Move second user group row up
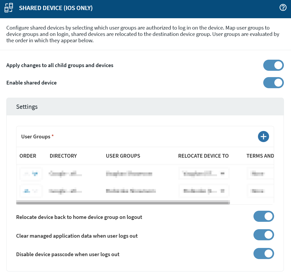The image size is (291, 277). pos(26,191)
